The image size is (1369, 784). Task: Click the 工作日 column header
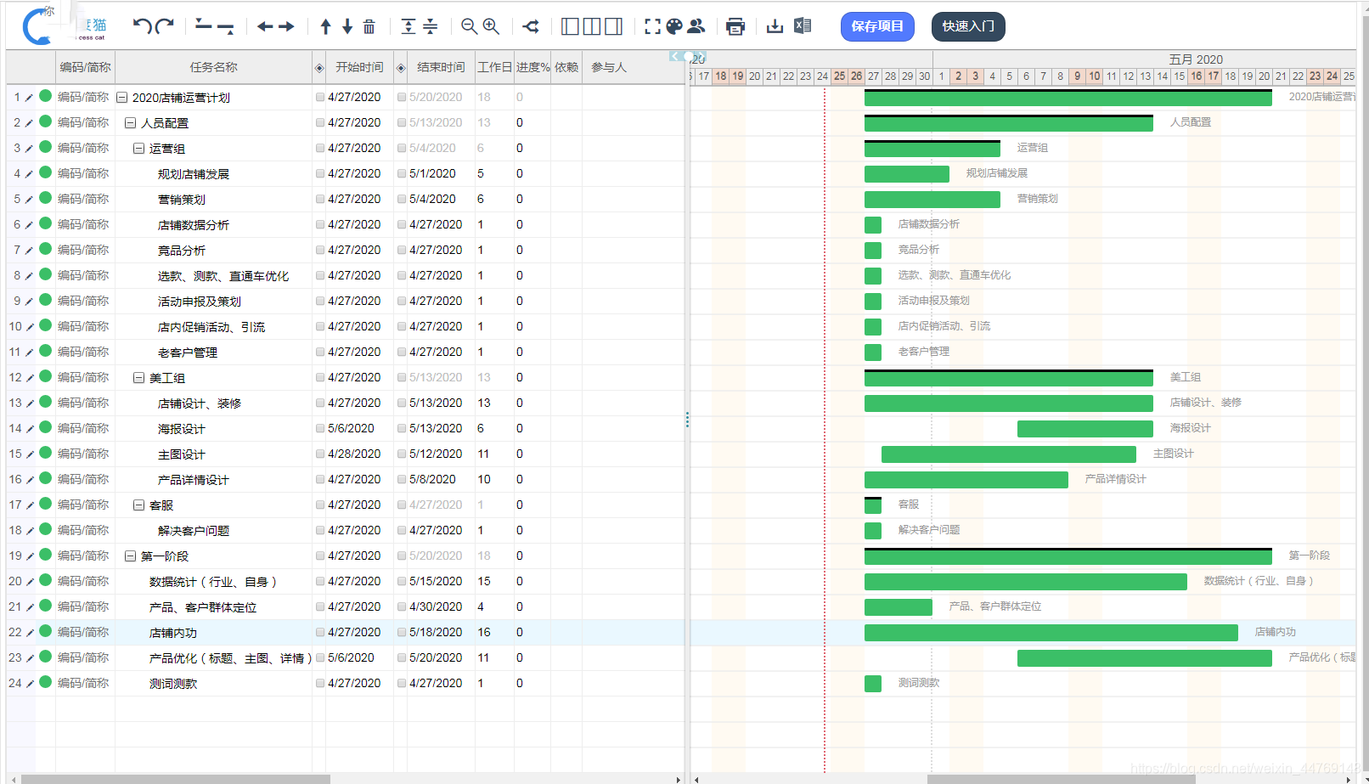coord(494,67)
